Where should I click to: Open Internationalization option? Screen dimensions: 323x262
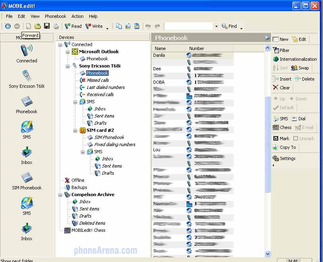pos(295,59)
